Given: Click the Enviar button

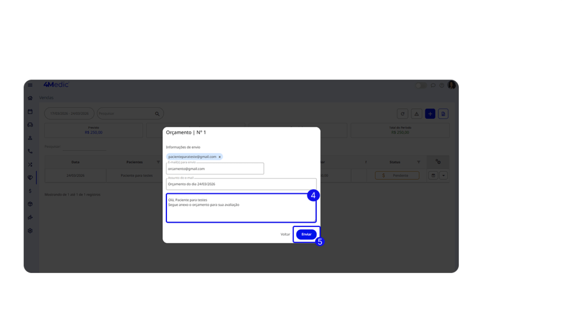Looking at the screenshot, I should pos(306,234).
